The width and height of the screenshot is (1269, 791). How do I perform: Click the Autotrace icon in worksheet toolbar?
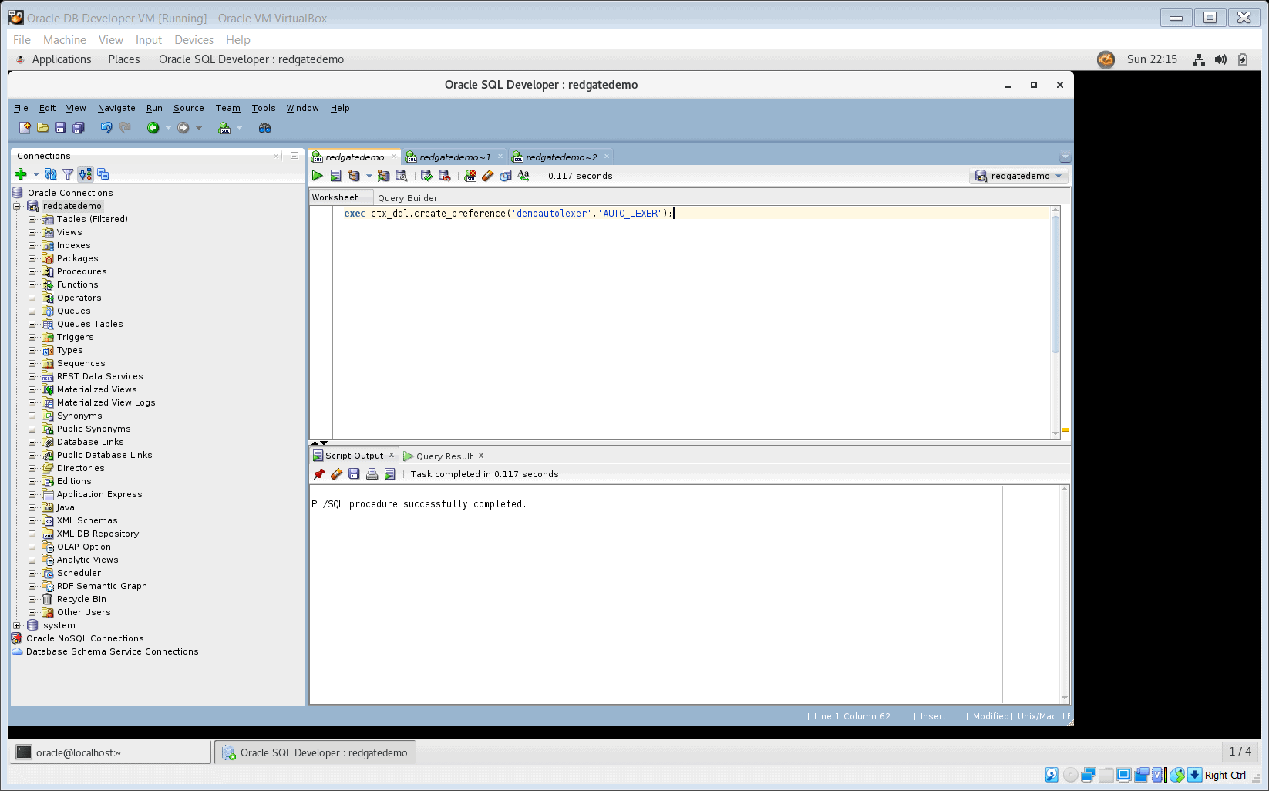coord(383,176)
